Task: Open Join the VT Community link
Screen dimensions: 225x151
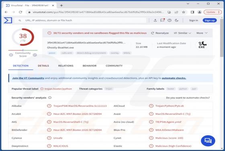Action: click(28, 78)
